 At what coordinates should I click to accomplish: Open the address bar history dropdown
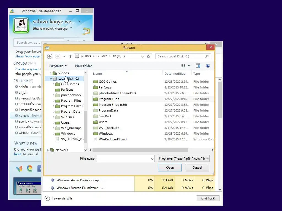point(142,56)
